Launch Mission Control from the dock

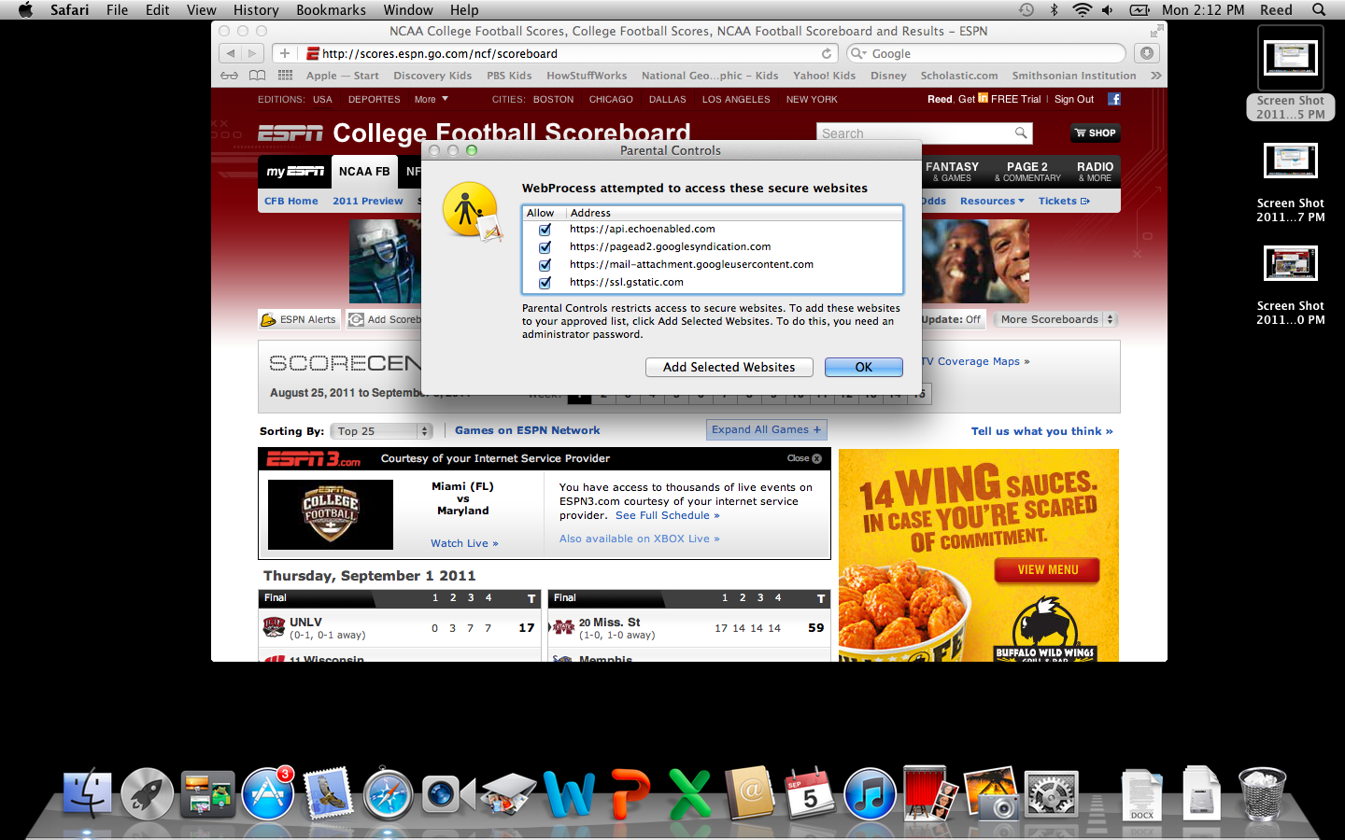tap(207, 794)
